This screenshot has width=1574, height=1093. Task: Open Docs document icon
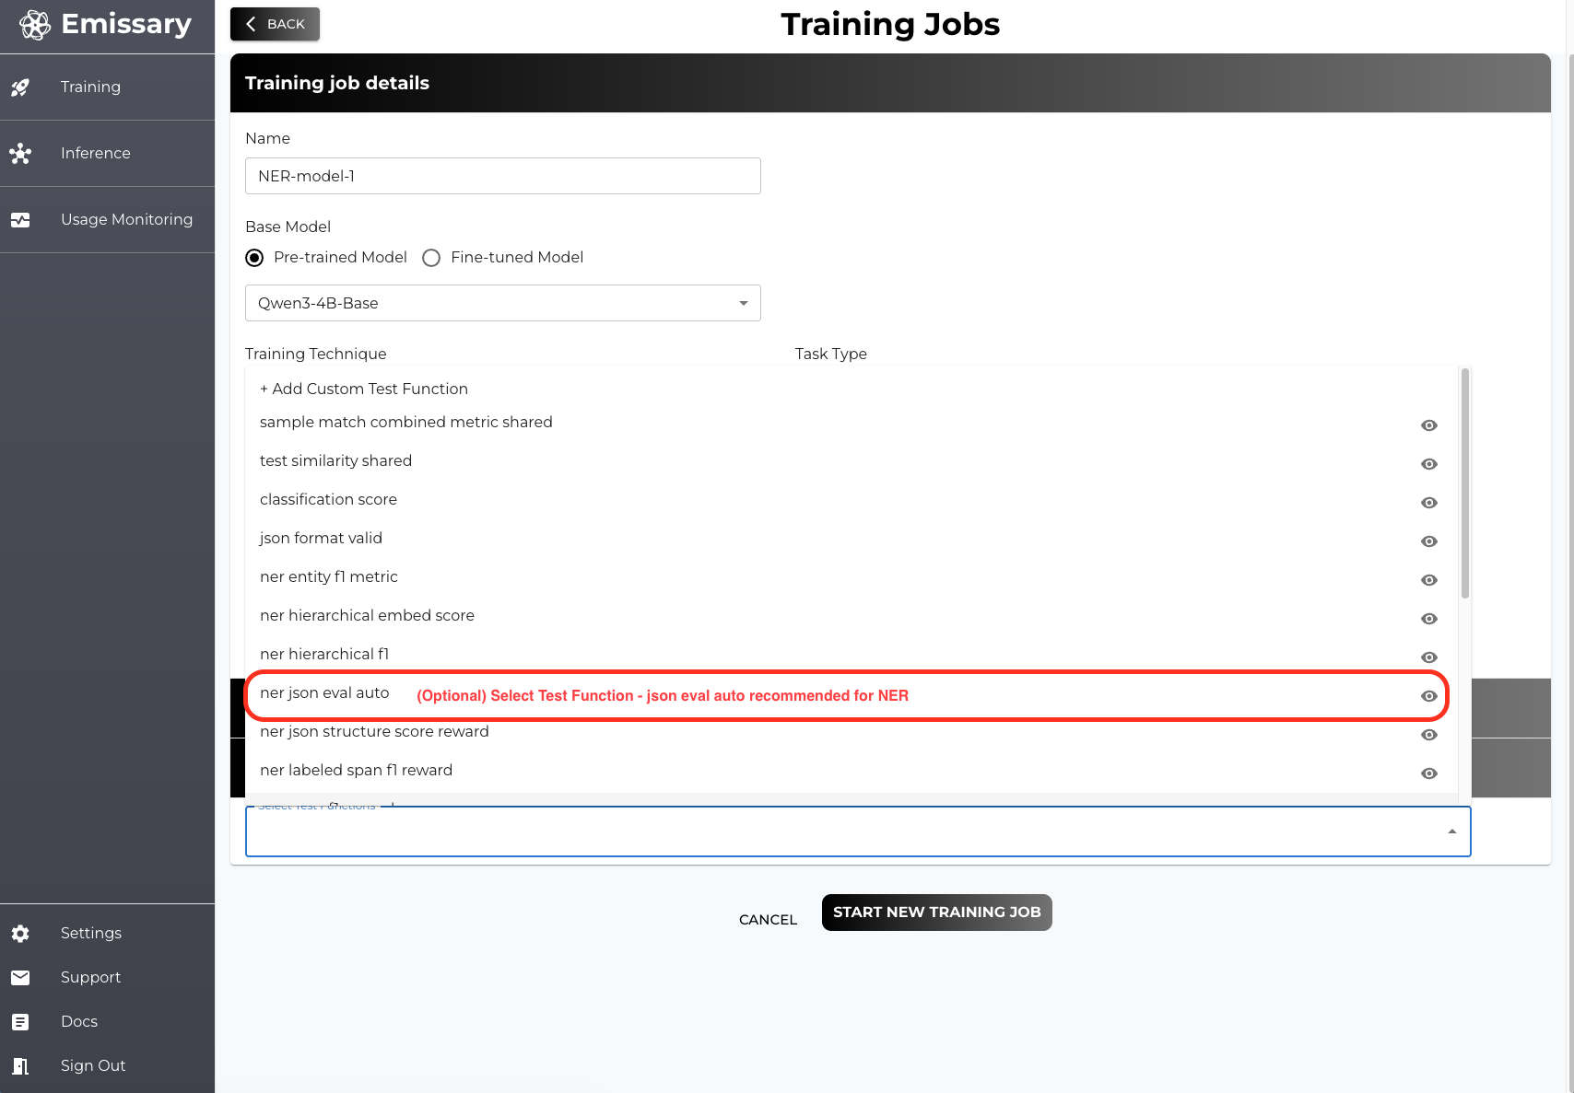(20, 1022)
